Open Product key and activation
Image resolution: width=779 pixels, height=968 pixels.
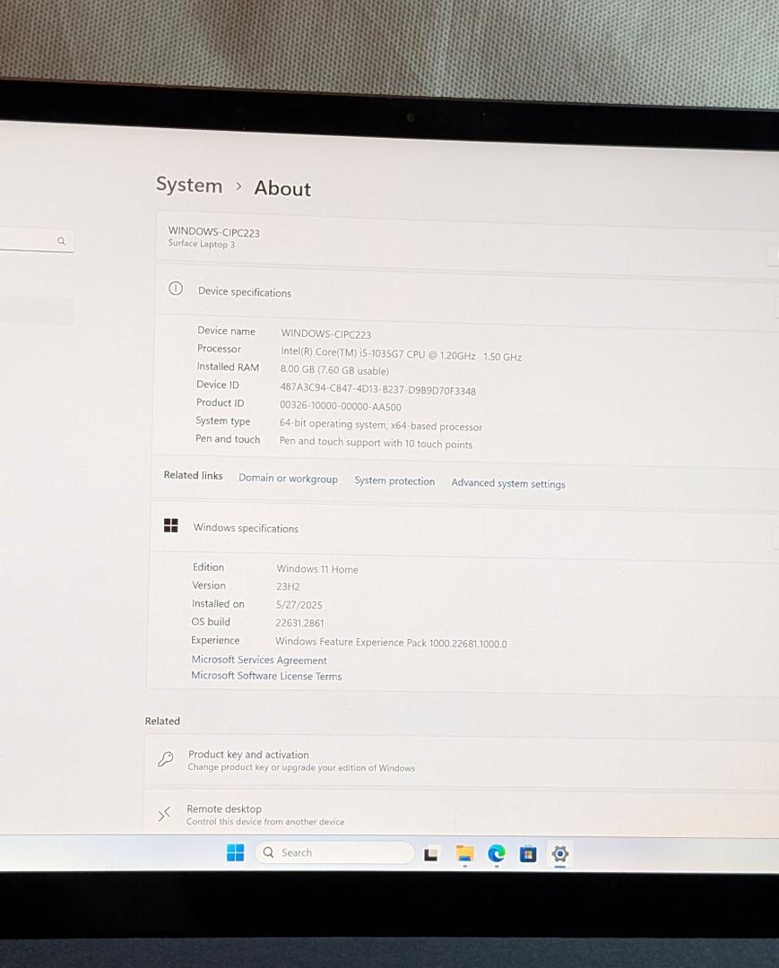click(x=461, y=761)
